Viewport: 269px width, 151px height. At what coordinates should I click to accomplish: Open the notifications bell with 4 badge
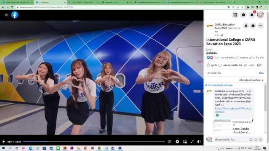coord(252,15)
